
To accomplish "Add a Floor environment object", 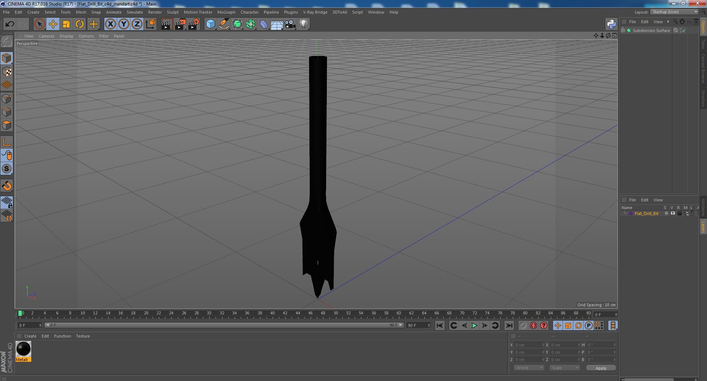I will [277, 24].
